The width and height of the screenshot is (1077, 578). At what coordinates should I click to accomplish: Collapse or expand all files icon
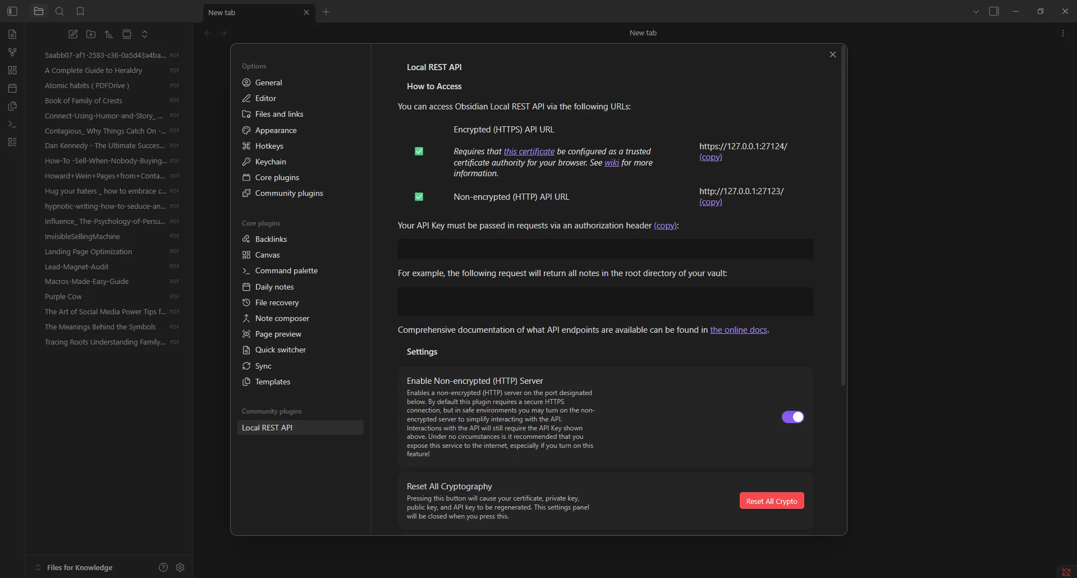(145, 34)
